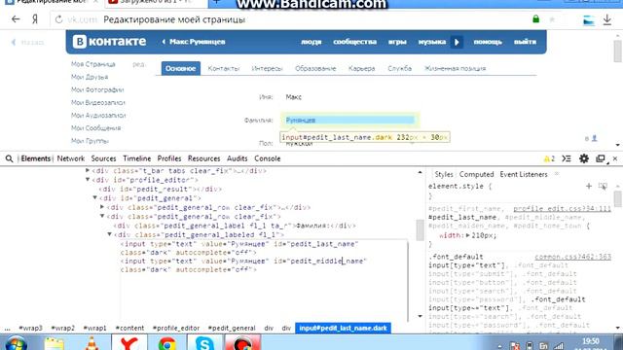Open Chrome taskbar icon
The width and height of the screenshot is (623, 350).
tap(166, 343)
